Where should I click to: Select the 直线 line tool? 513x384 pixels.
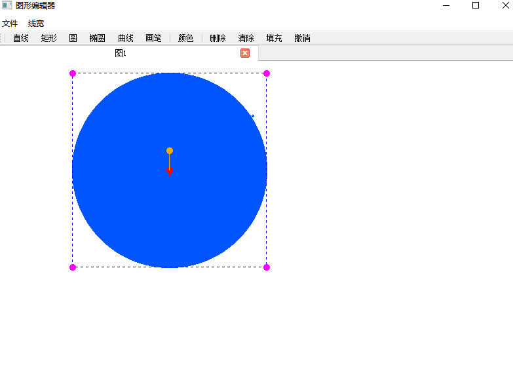click(x=21, y=38)
